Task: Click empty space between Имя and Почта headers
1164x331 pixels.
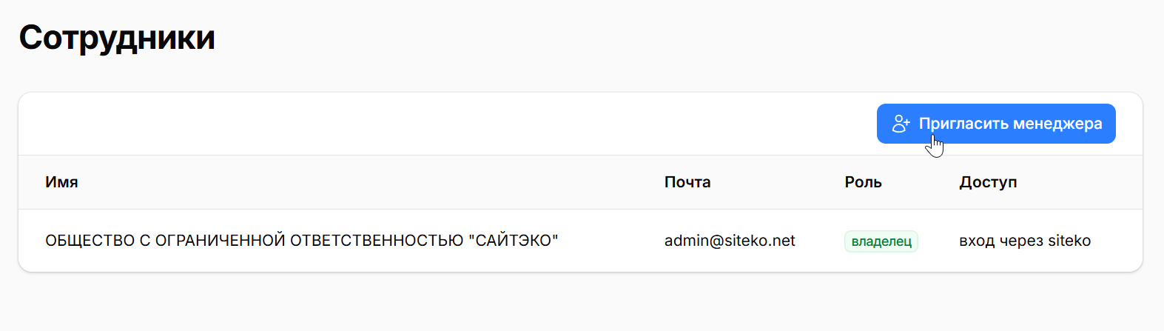Action: pos(370,182)
